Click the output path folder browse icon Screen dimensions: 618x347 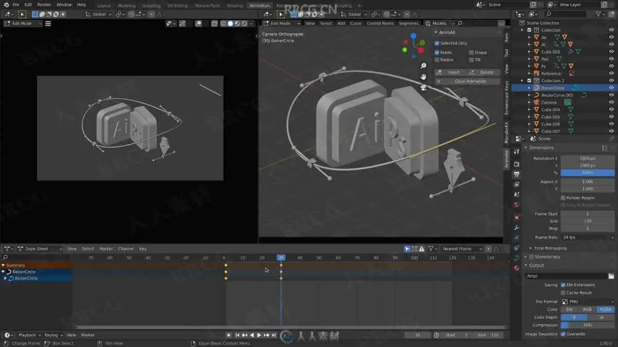click(611, 276)
